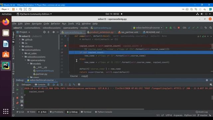Open the Python Console tool window

click(x=104, y=112)
